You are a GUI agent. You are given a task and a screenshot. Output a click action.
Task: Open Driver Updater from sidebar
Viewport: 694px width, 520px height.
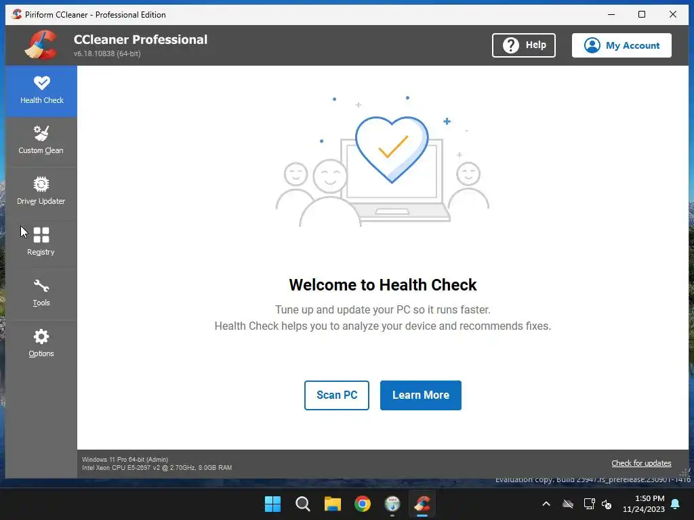tap(41, 192)
